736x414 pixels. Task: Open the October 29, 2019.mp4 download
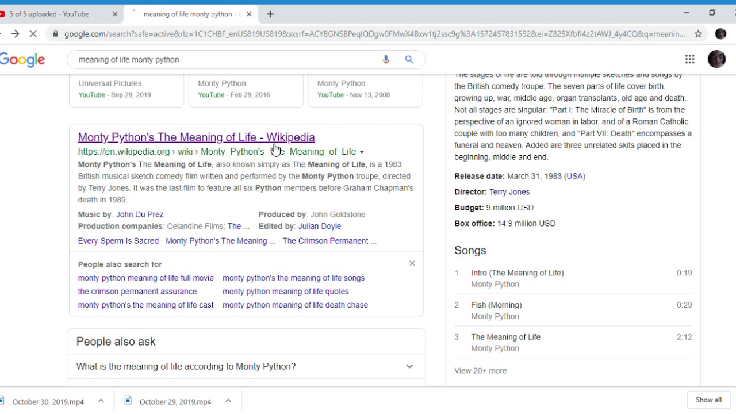pos(175,401)
